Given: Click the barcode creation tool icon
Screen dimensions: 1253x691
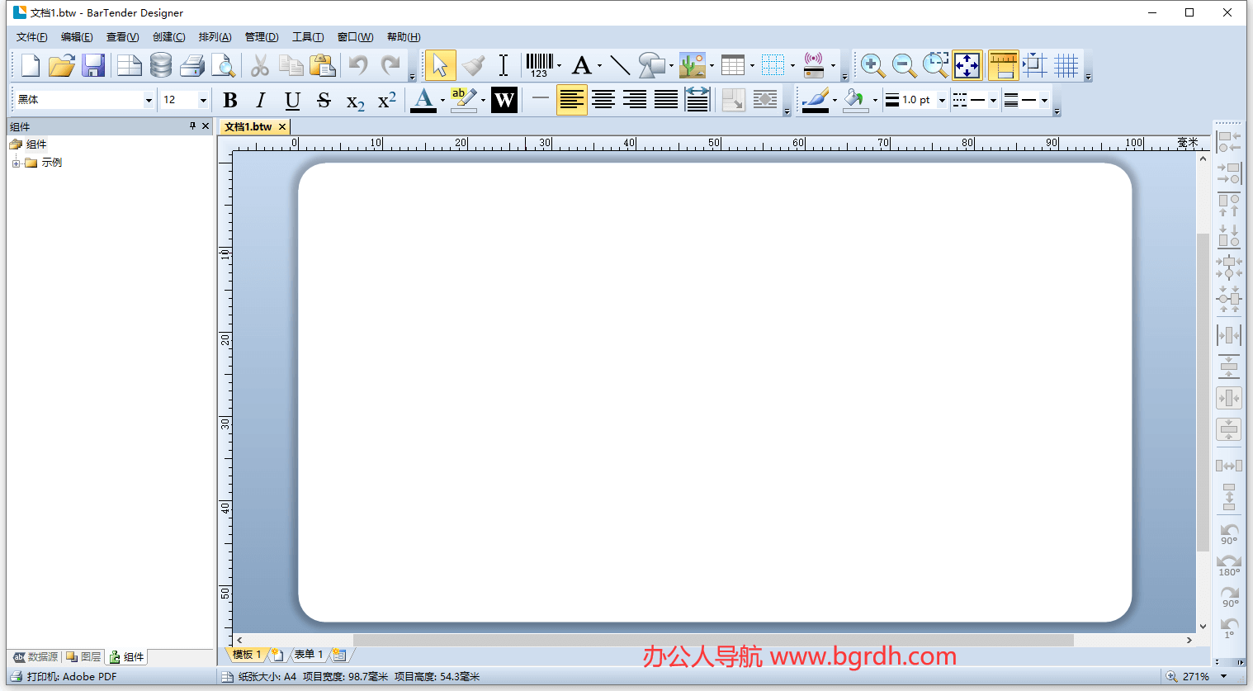Looking at the screenshot, I should pos(540,64).
